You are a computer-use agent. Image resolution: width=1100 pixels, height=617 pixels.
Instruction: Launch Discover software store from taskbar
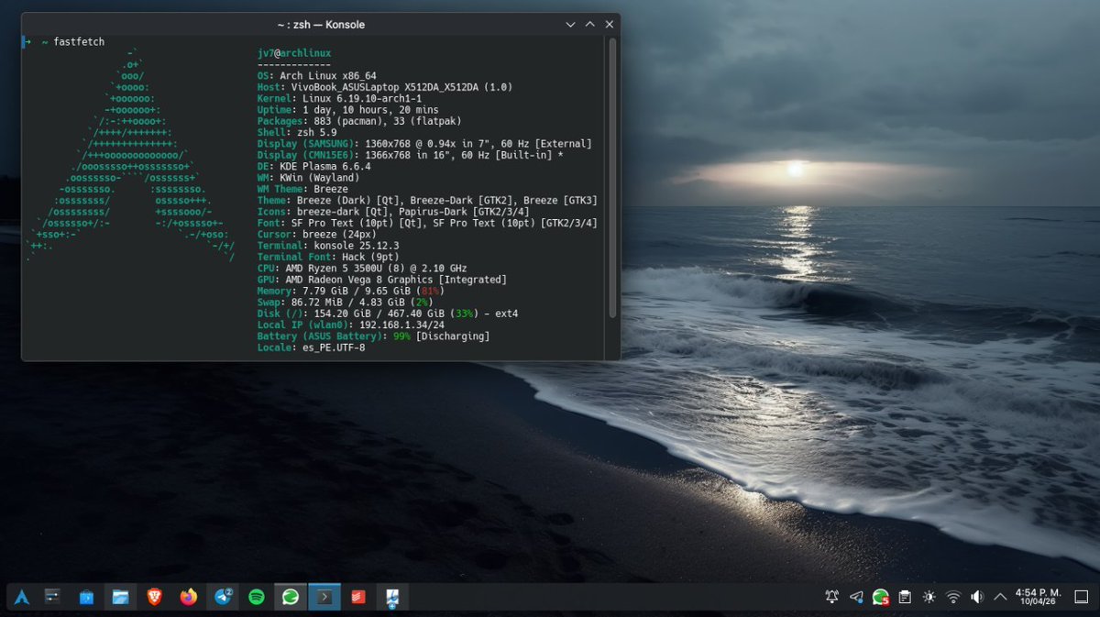tap(86, 597)
